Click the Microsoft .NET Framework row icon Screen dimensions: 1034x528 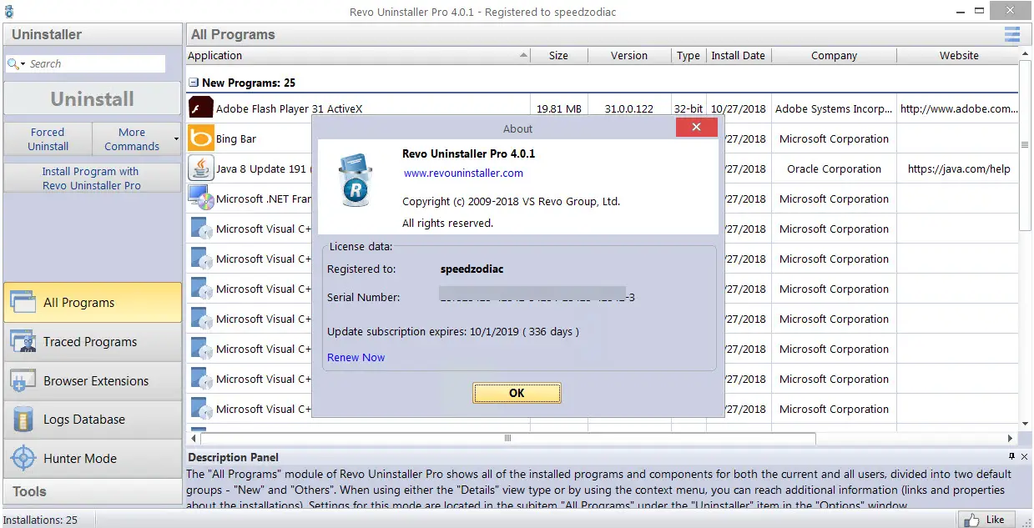pyautogui.click(x=201, y=199)
